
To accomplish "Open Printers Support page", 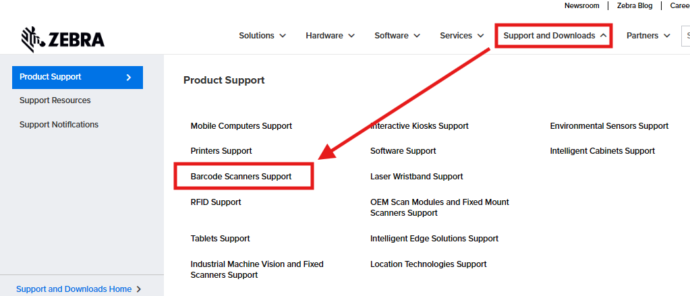I will pyautogui.click(x=221, y=151).
